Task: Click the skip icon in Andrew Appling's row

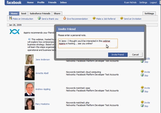Action: click(142, 91)
